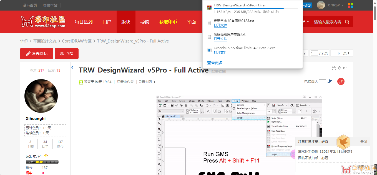Click breadcrumb CorelDRAW专区
The image size is (377, 175).
pos(77,41)
